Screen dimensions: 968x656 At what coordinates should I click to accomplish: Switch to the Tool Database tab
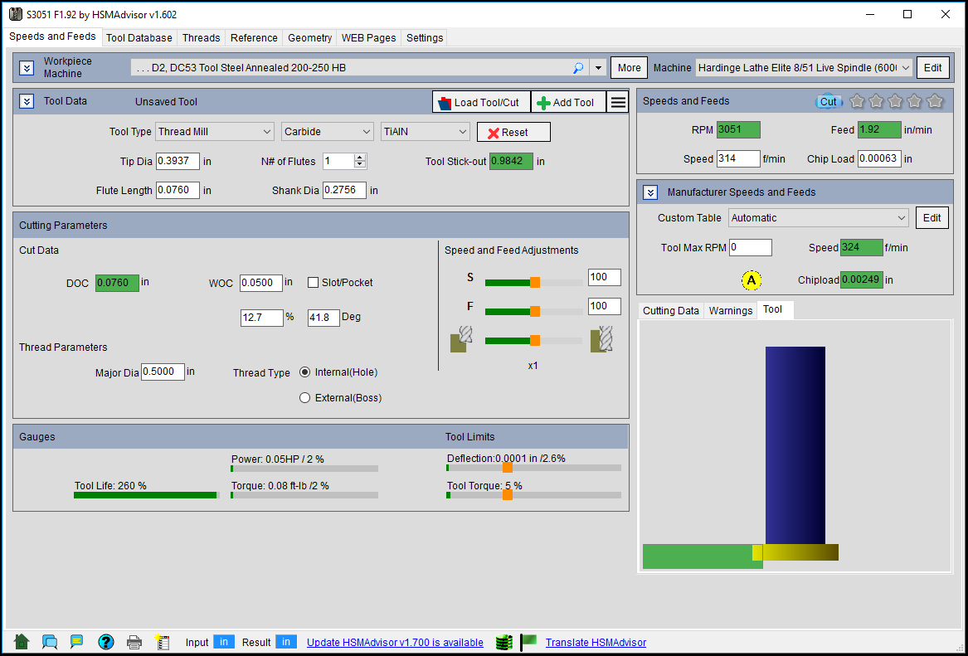139,38
